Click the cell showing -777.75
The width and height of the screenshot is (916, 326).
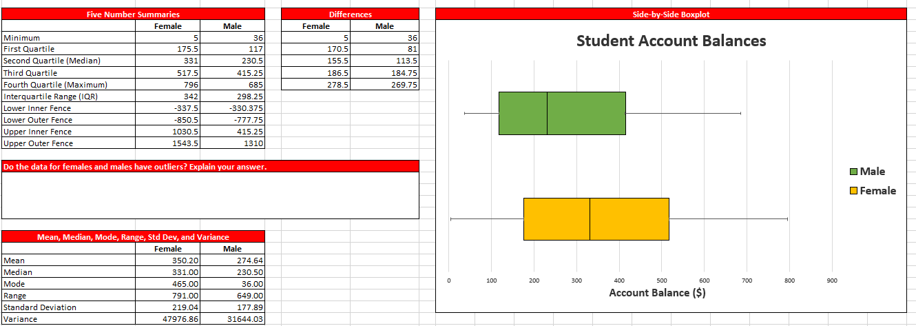233,120
